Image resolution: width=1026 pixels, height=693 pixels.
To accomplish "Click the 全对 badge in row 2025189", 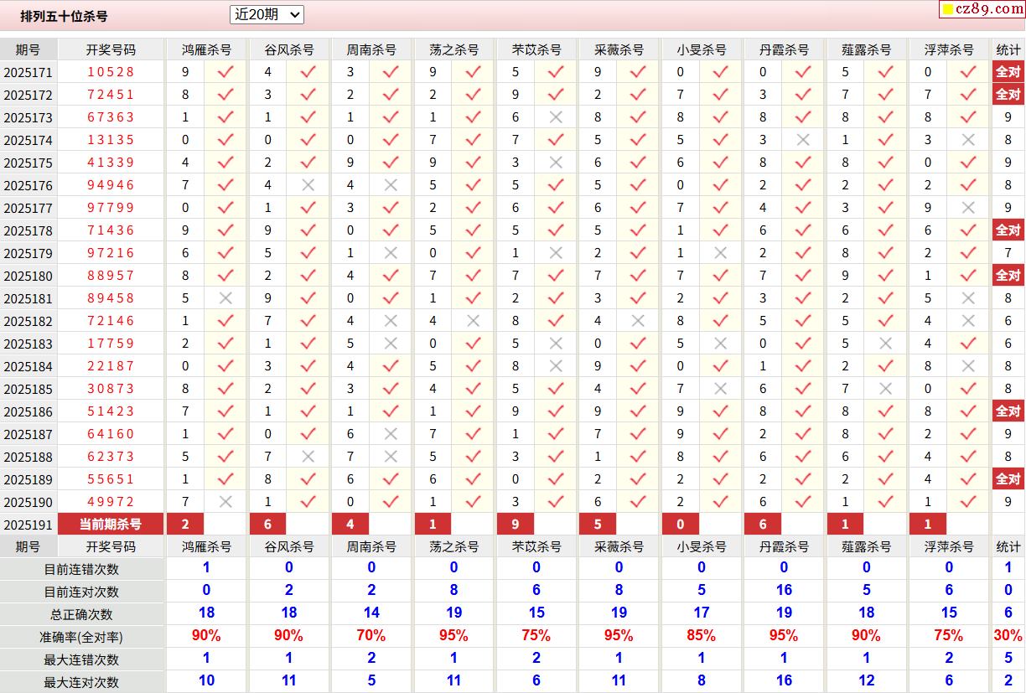I will coord(1008,479).
